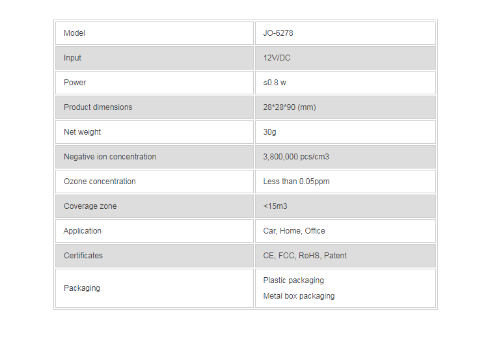Click the Metal box packaging text
Screen dimensions: 503x352
point(299,296)
